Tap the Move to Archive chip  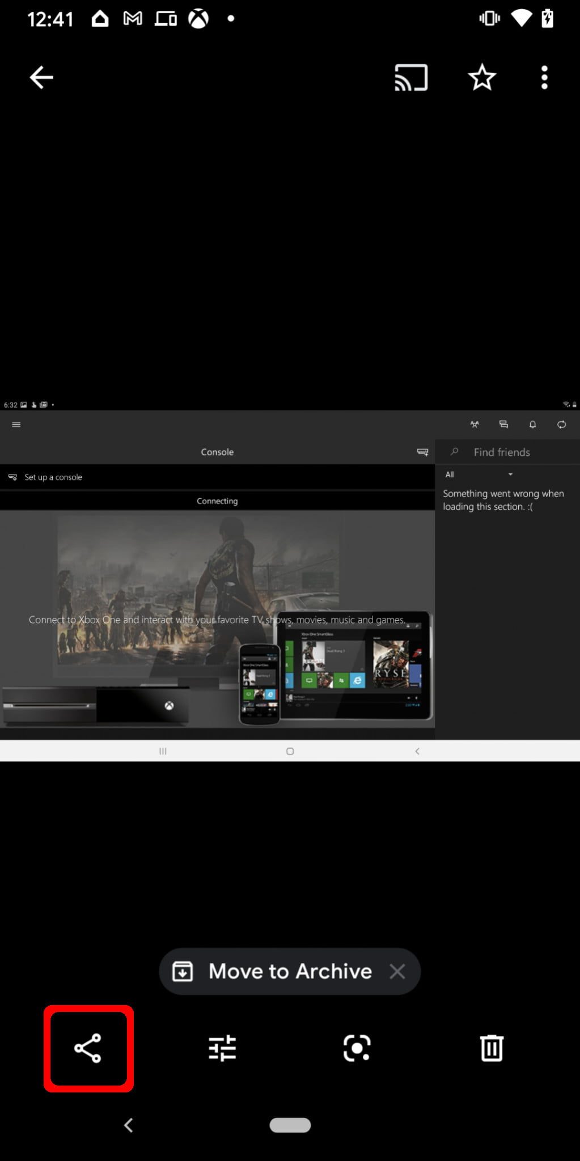click(x=290, y=971)
